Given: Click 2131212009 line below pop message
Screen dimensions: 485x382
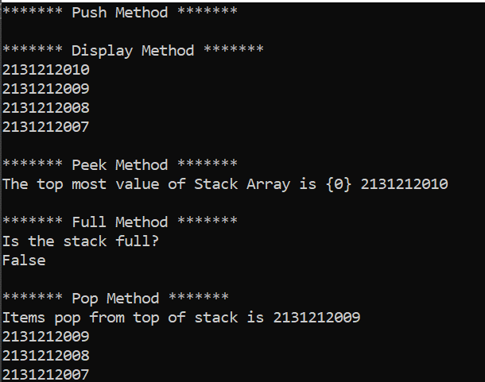Looking at the screenshot, I should [46, 336].
